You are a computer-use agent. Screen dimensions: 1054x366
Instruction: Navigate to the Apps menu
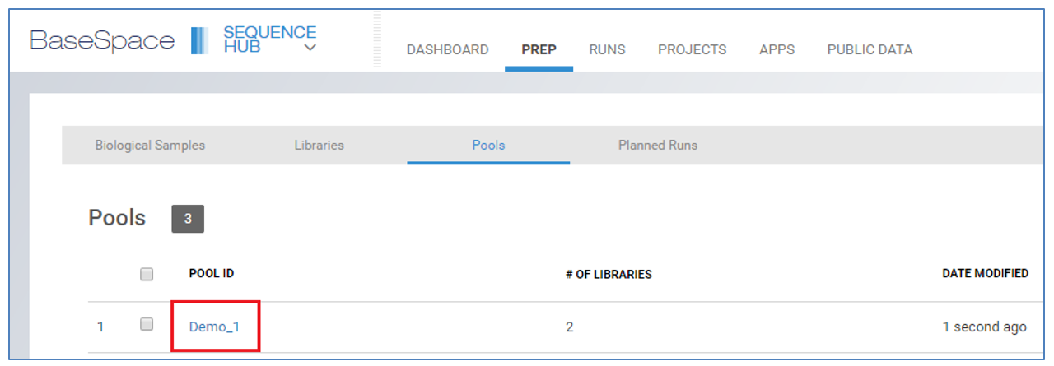coord(777,50)
